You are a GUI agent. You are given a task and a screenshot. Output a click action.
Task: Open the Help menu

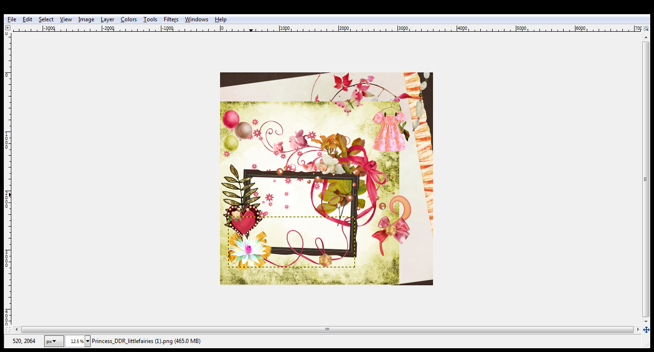click(220, 19)
